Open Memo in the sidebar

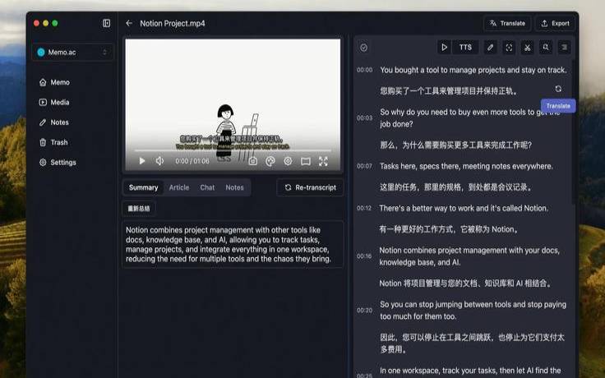point(54,82)
